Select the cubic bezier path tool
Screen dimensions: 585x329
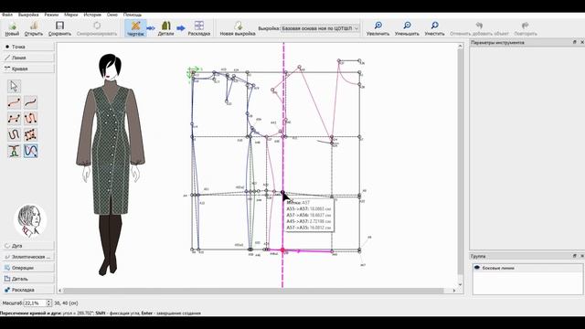pyautogui.click(x=30, y=134)
